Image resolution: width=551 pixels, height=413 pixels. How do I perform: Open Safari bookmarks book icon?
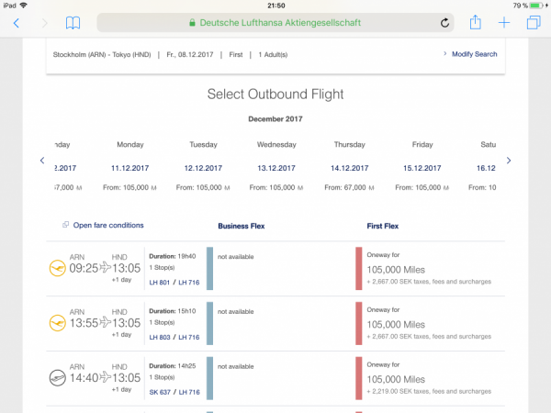(73, 23)
